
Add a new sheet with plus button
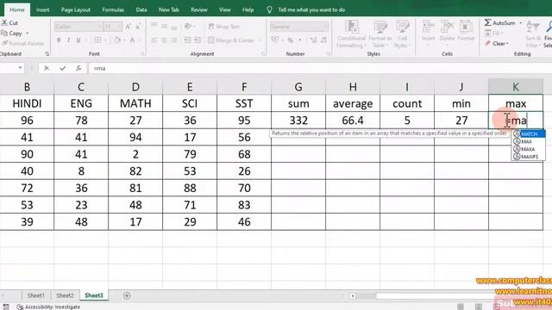click(x=127, y=295)
